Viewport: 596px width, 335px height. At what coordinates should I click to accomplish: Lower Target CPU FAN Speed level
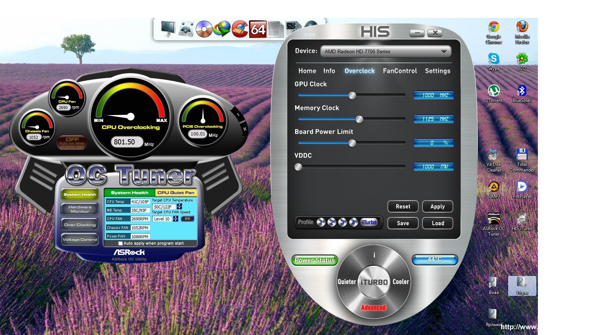click(175, 220)
